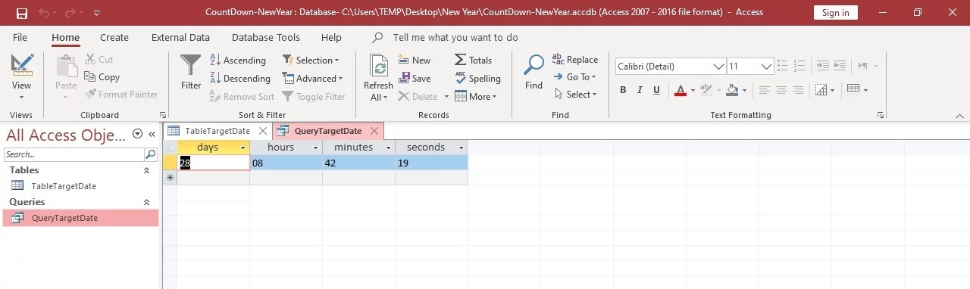Copy the selected value
The image size is (970, 289).
pos(102,77)
